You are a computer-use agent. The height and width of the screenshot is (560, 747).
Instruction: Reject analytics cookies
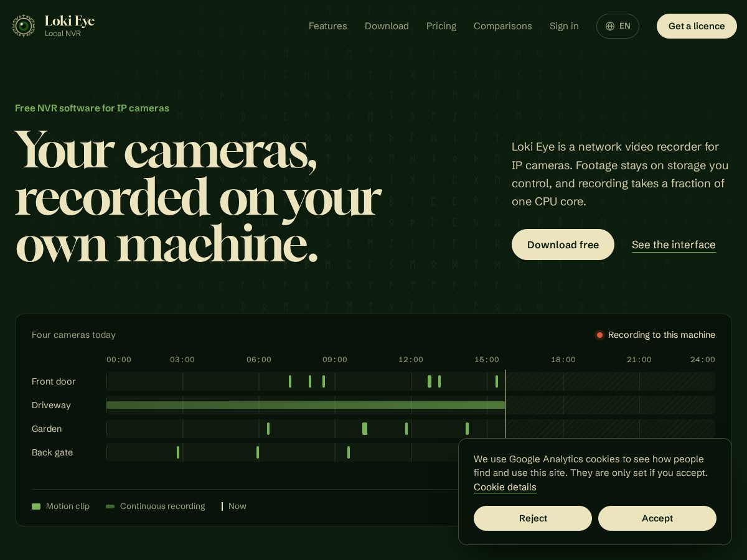pyautogui.click(x=533, y=518)
